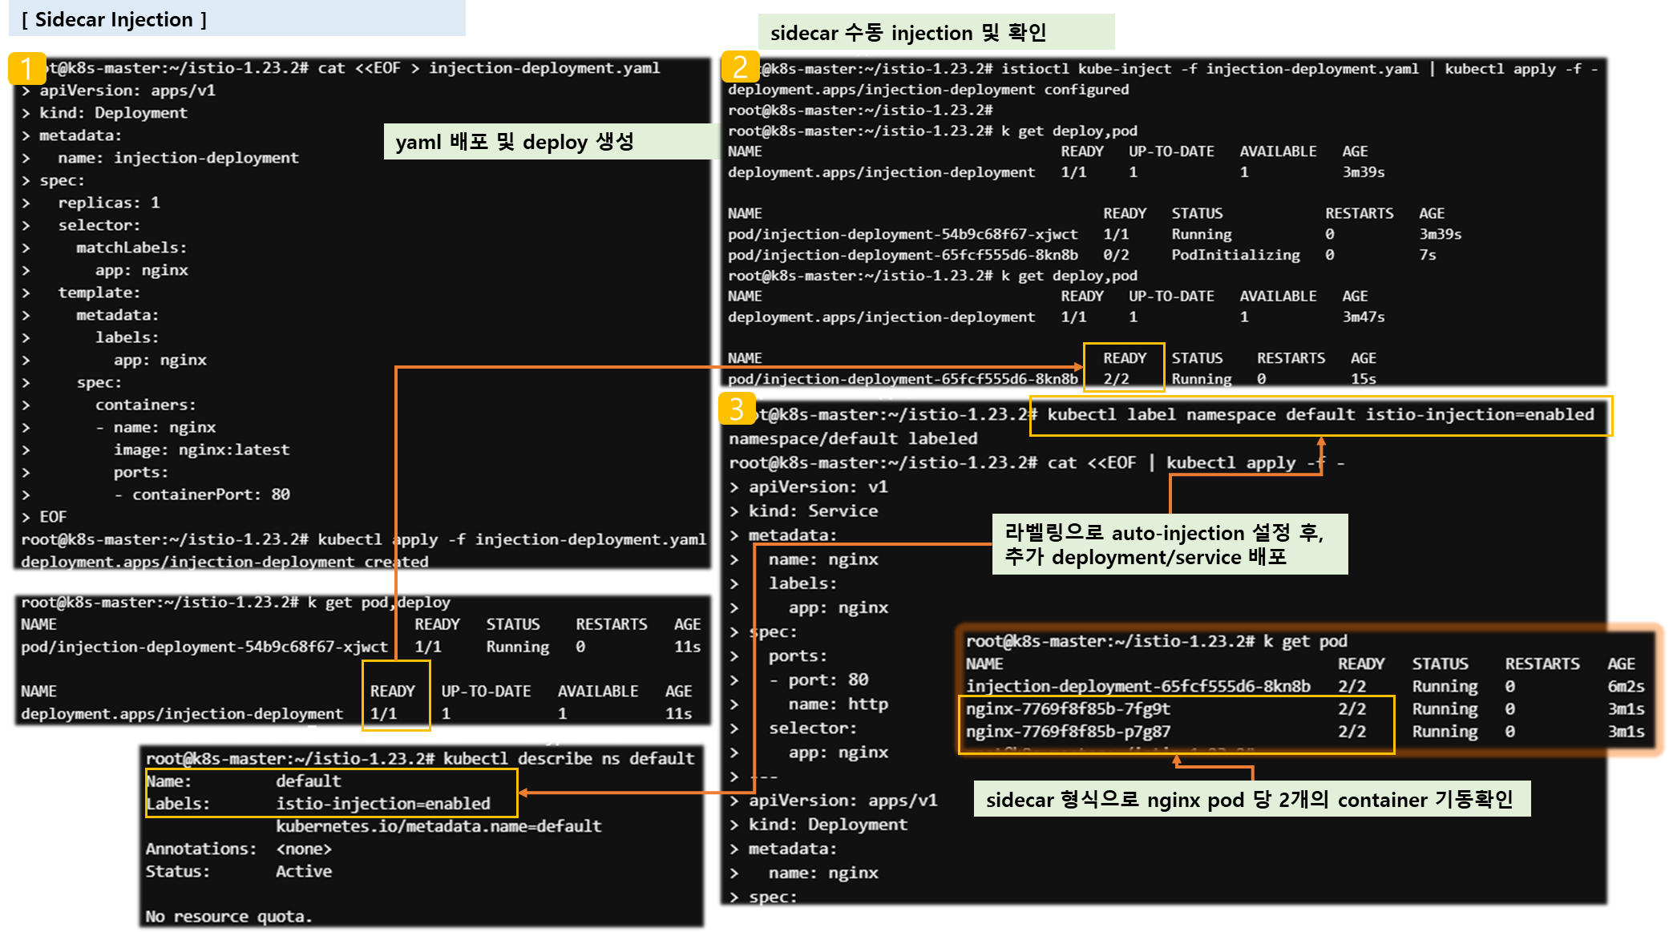Click the yellow step 3 badge

click(736, 409)
